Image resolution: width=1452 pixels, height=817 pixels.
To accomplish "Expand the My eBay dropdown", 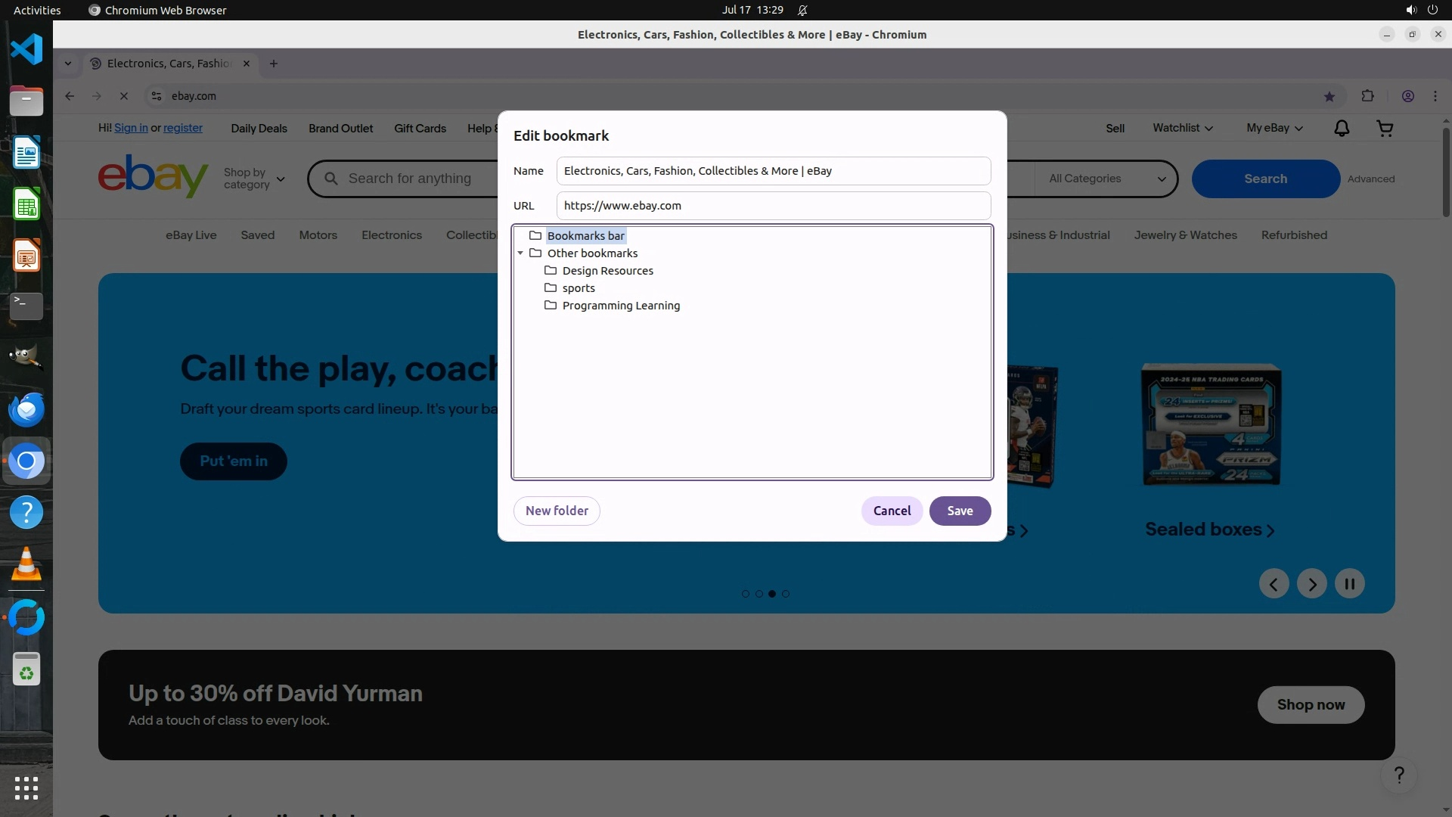I will 1274,129.
